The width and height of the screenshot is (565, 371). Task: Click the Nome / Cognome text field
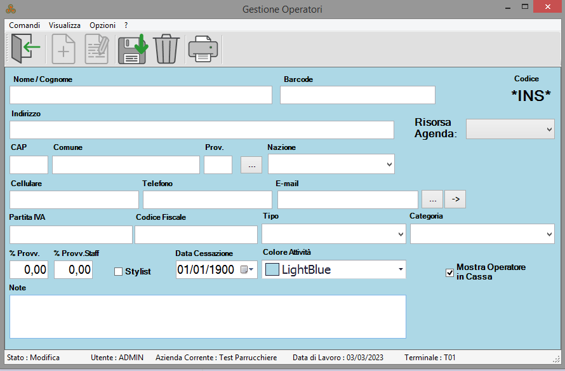pyautogui.click(x=141, y=95)
